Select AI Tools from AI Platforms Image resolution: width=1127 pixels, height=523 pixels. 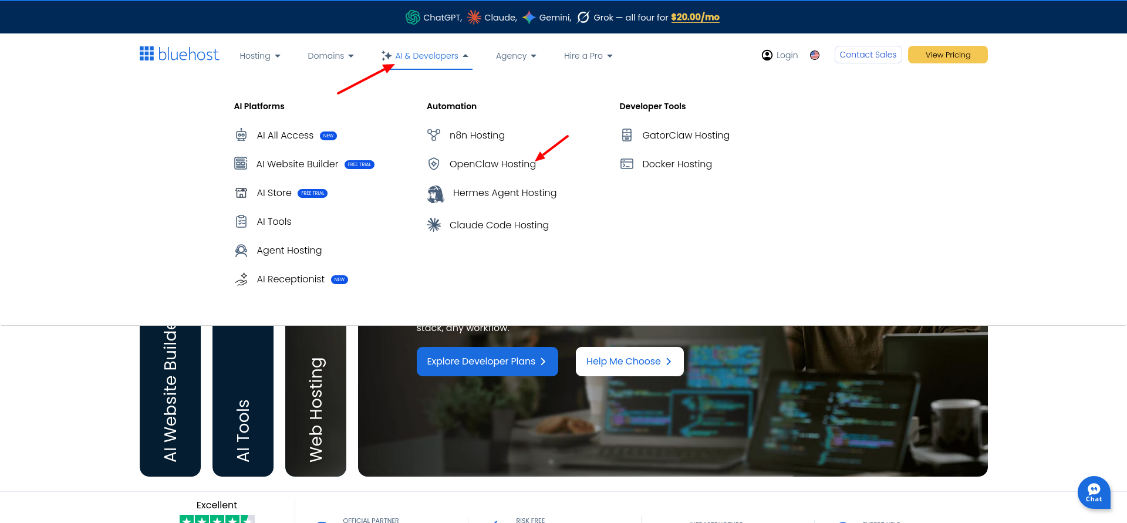(x=274, y=222)
